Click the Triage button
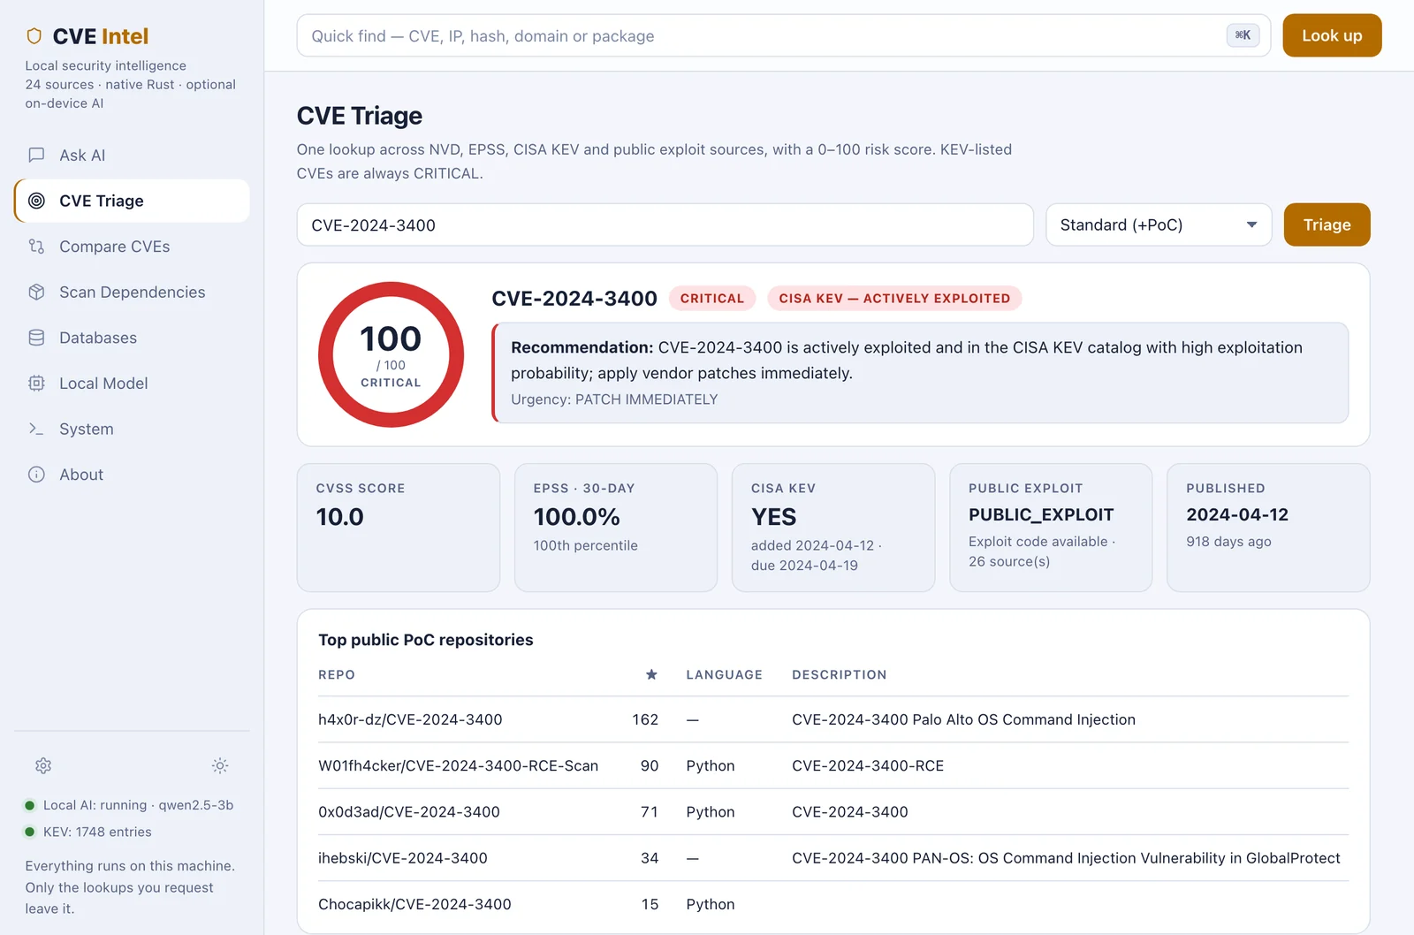This screenshot has width=1414, height=935. [1327, 224]
